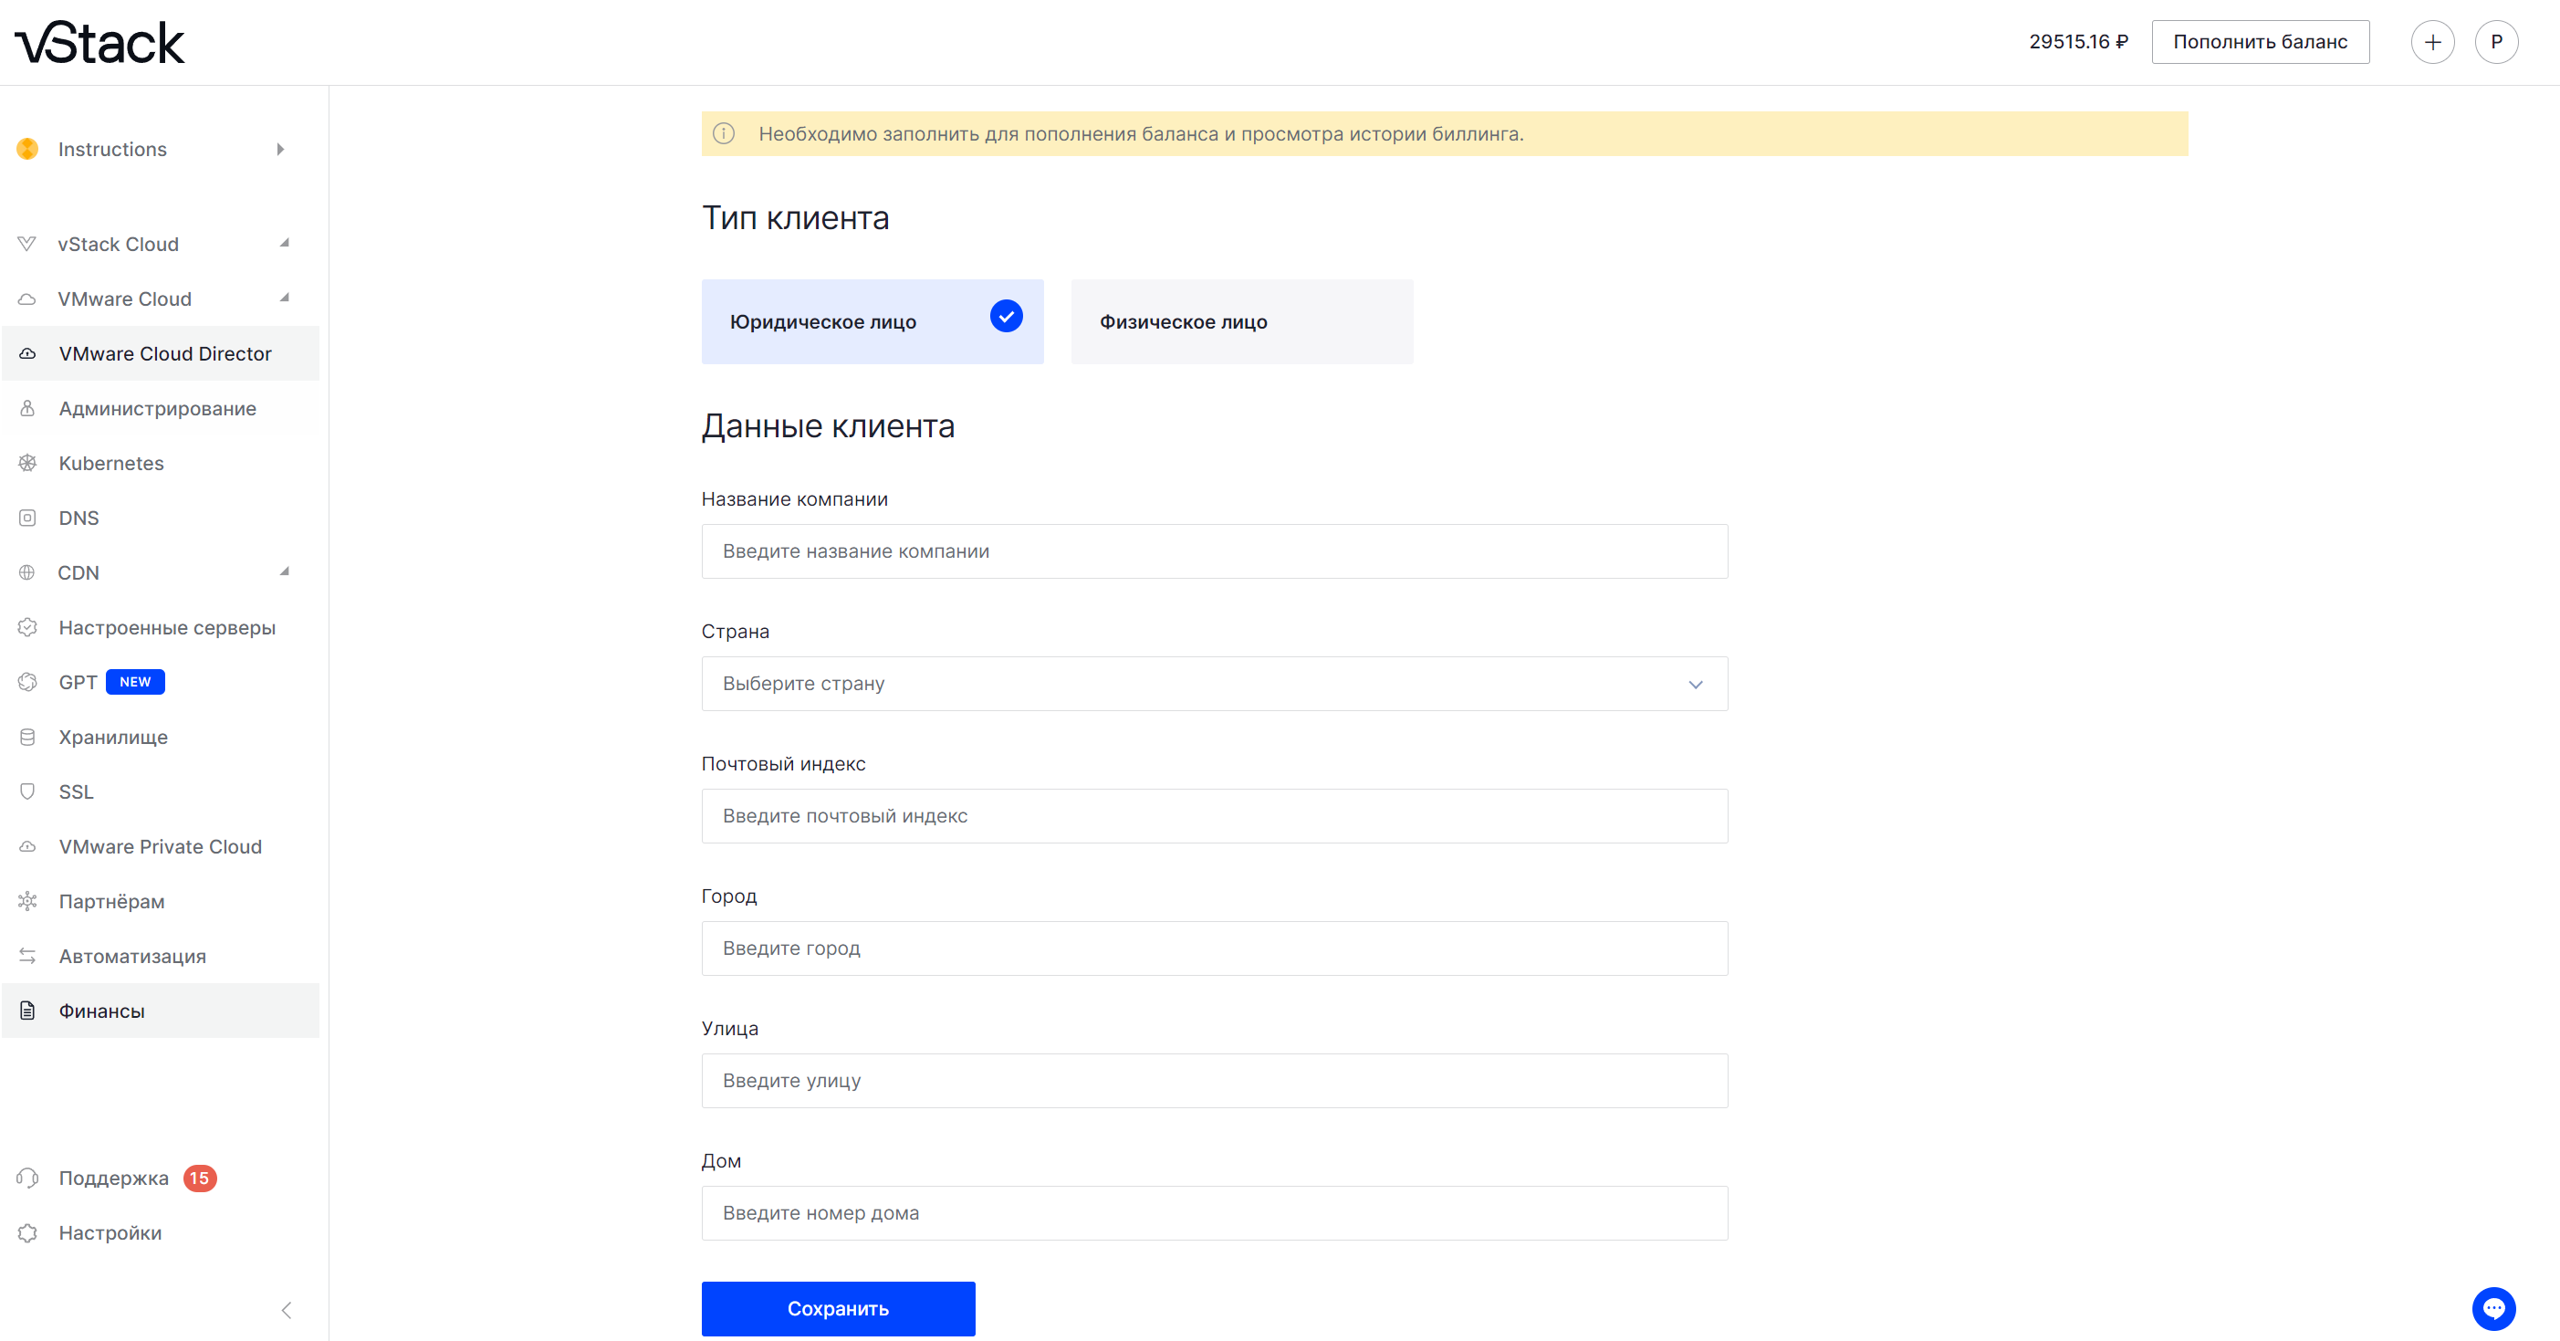Click the NEW badge next to GPT
The width and height of the screenshot is (2560, 1341).
click(x=135, y=681)
